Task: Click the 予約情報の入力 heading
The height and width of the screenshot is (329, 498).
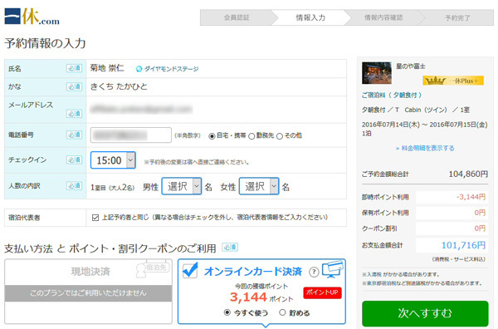Action: [x=45, y=43]
